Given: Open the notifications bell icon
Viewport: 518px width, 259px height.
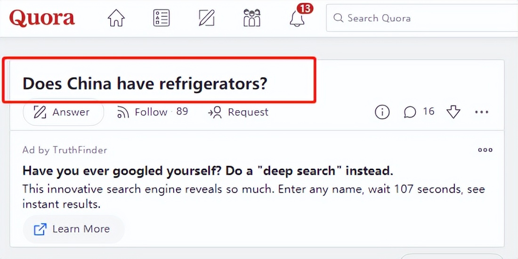Looking at the screenshot, I should (297, 19).
